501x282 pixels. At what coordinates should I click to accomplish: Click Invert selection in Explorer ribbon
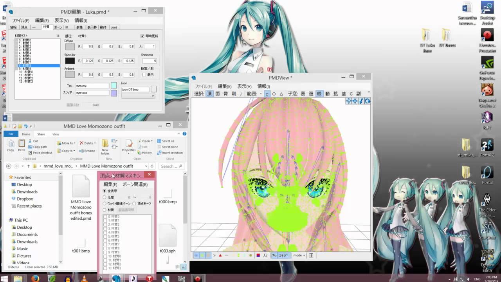pos(170,153)
